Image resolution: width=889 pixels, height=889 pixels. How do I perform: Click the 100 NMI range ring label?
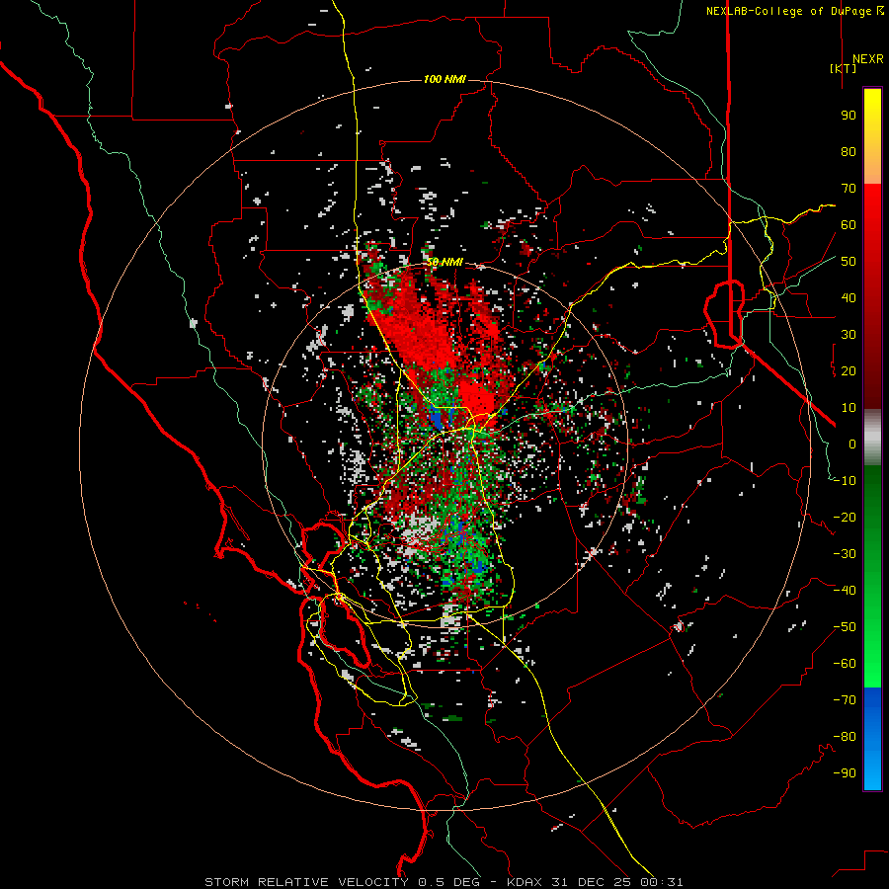[x=444, y=79]
